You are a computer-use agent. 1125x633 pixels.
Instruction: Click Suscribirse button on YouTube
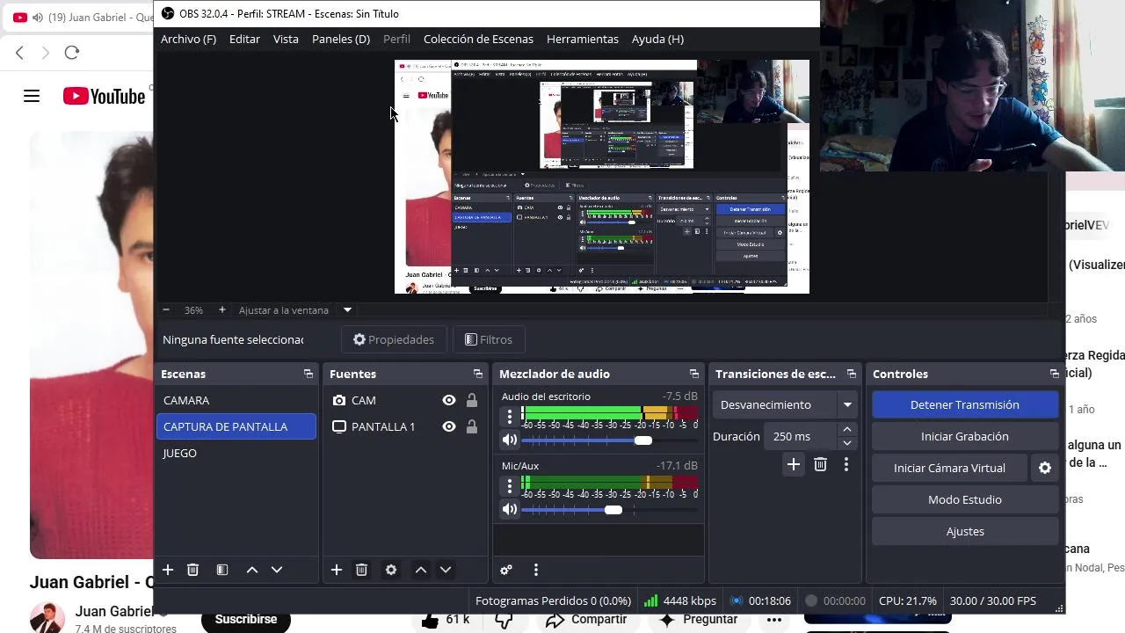pyautogui.click(x=246, y=619)
